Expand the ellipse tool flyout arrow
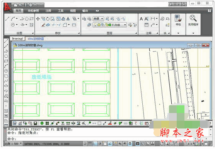The image size is (215, 149). [x=26, y=25]
